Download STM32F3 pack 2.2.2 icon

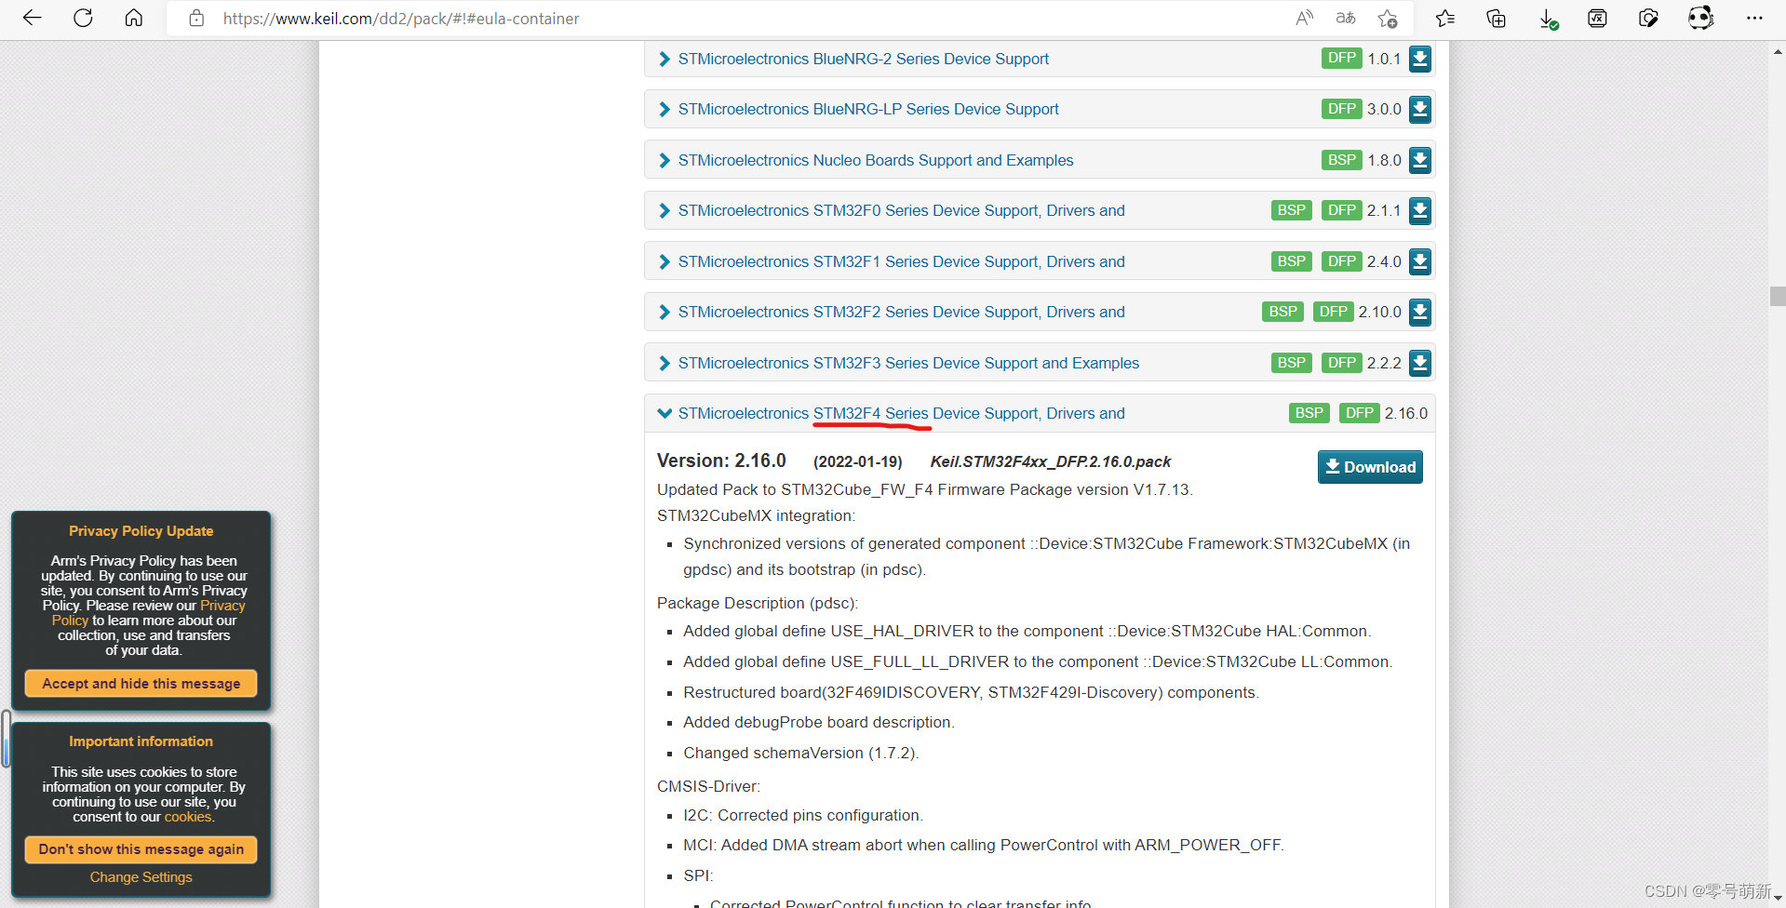click(x=1419, y=363)
